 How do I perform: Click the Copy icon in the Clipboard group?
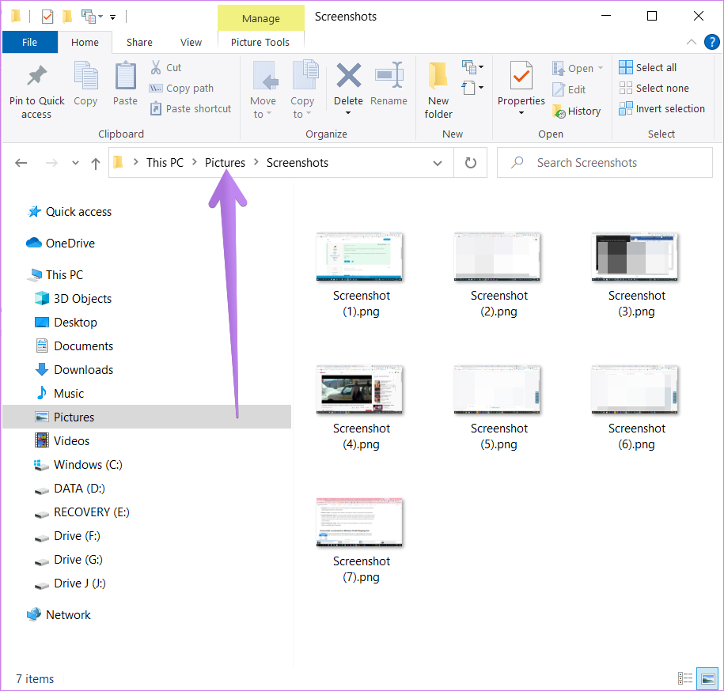pyautogui.click(x=85, y=87)
